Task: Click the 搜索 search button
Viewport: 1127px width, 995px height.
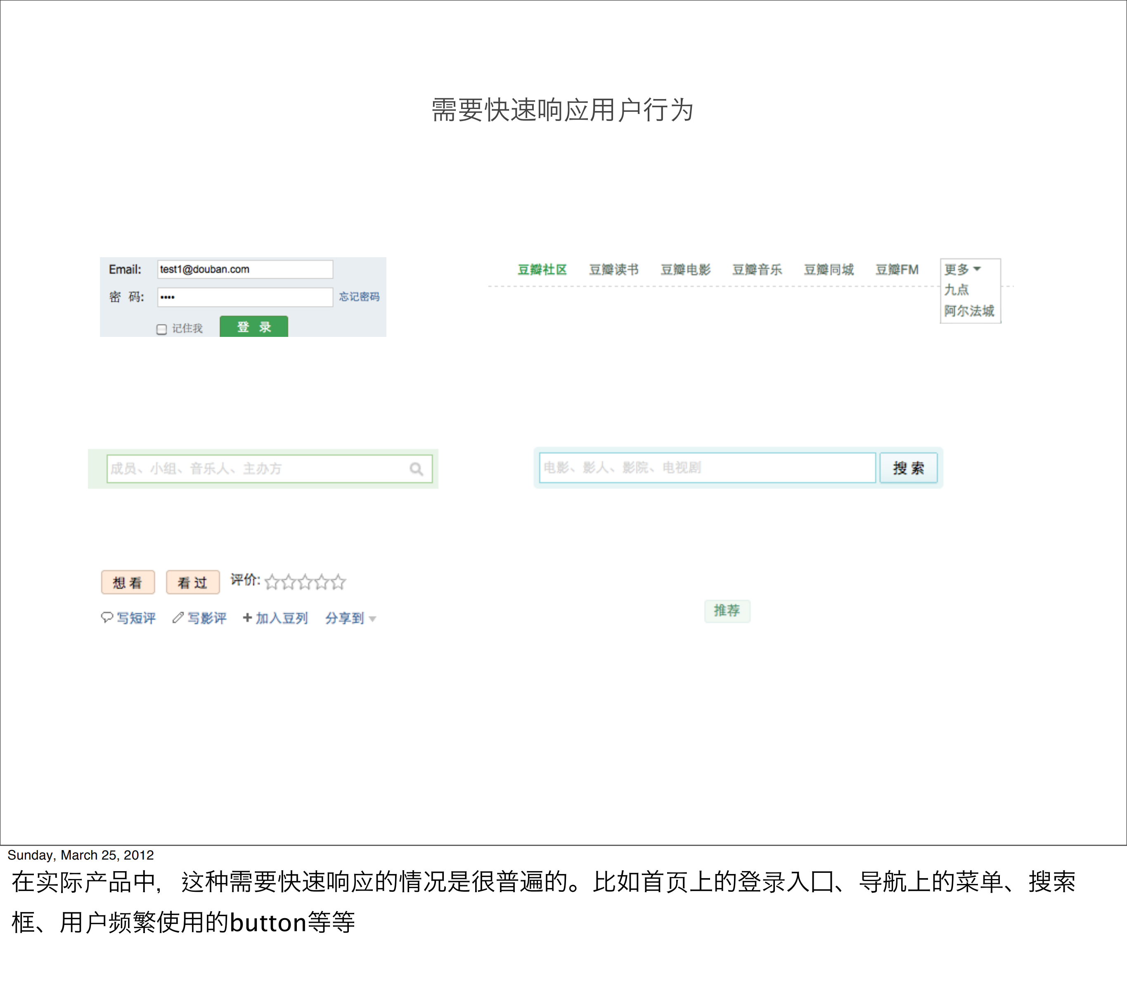Action: point(909,467)
